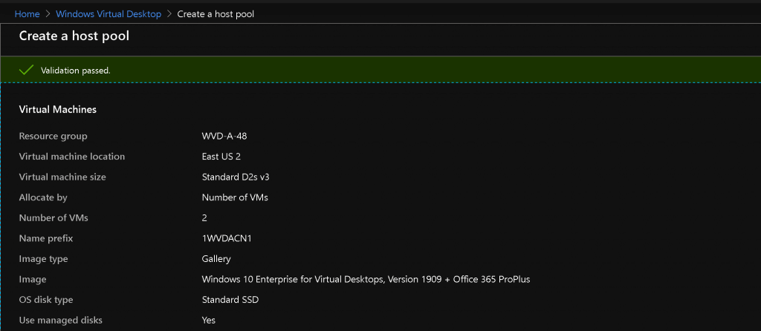Viewport: 761px width, 331px height.
Task: Click the OS disk type label
Action: coord(46,300)
